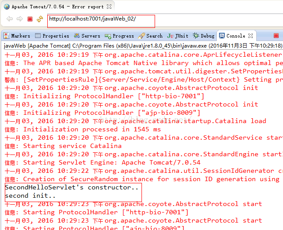Open the JUnit view tab
Viewport: 283px width, 230px height.
[177, 36]
